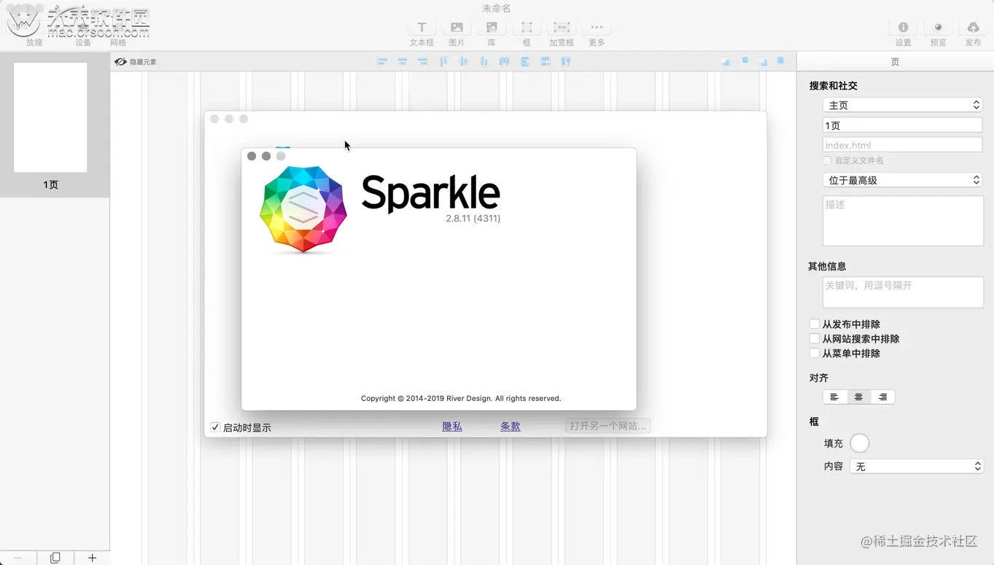Click the 描述 description text area
The image size is (994, 565).
click(x=903, y=221)
